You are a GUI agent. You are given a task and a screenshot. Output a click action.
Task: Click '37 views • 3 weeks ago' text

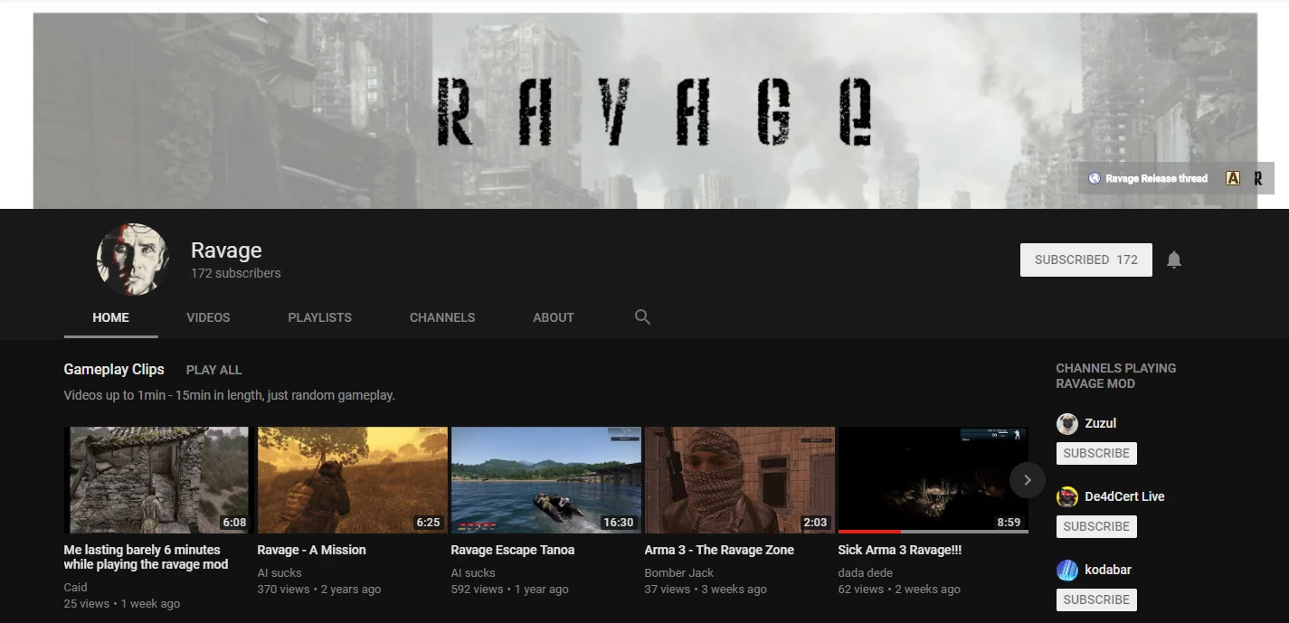tap(706, 589)
